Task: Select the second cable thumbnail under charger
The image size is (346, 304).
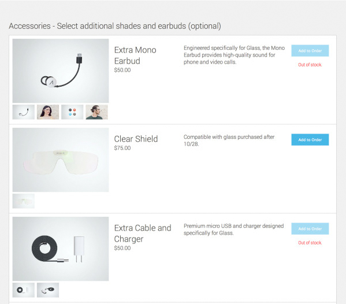Action: coord(48,290)
